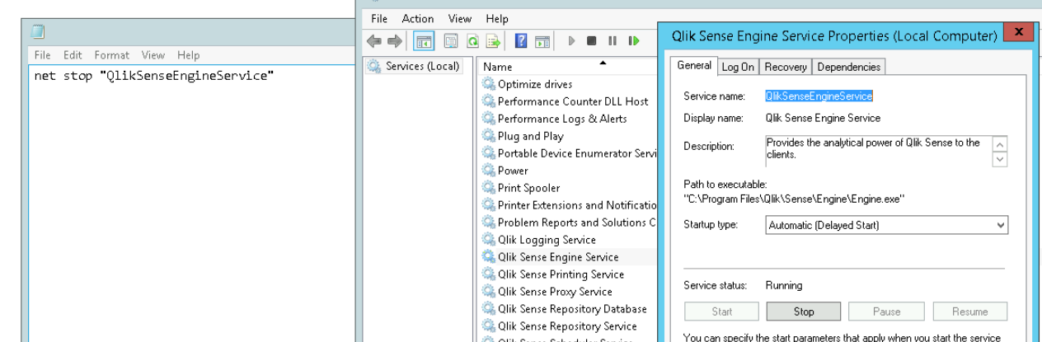Select Qlik Sense Proxy Service in list
The width and height of the screenshot is (1042, 342).
pos(555,292)
